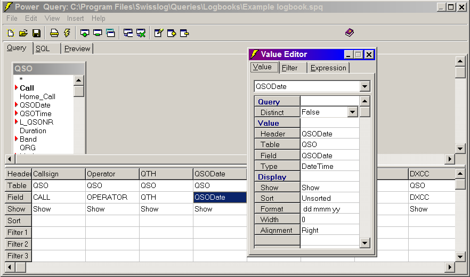
Task: Open the Distinct False dropdown arrow
Action: pyautogui.click(x=353, y=112)
